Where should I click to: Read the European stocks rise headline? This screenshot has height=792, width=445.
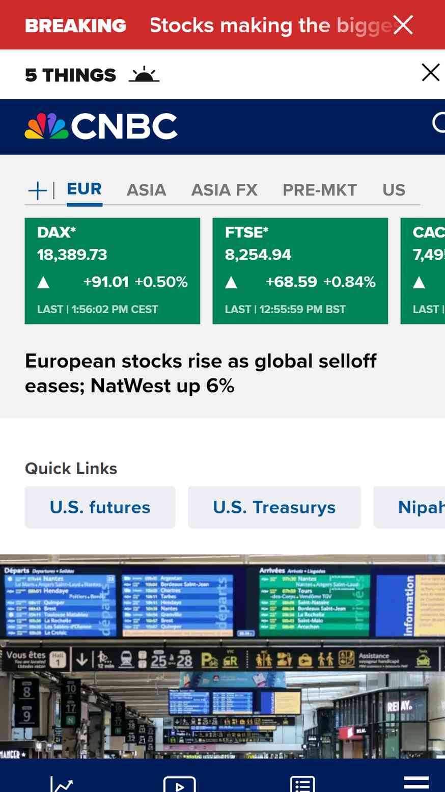pos(201,373)
